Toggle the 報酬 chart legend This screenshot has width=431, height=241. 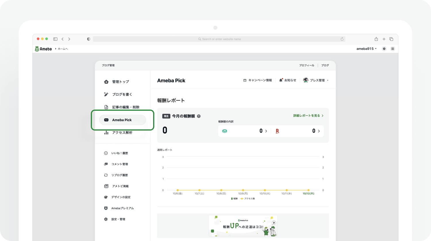pos(234,199)
